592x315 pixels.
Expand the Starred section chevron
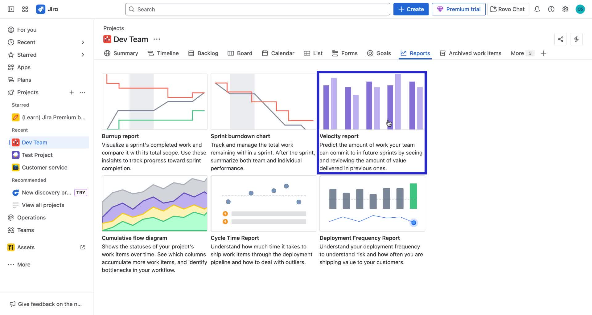click(83, 55)
